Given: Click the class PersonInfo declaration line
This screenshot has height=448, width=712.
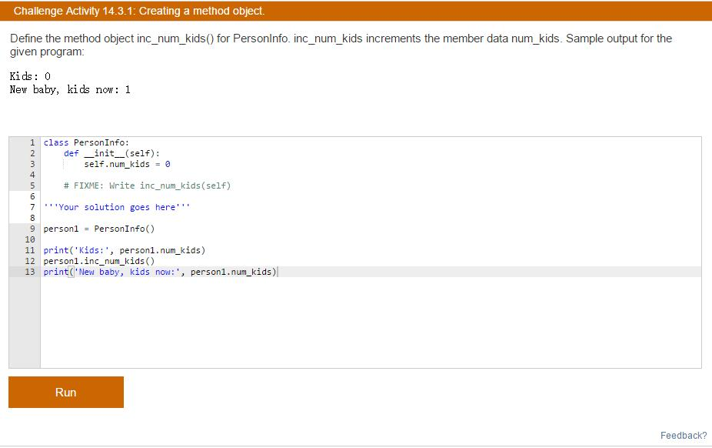Looking at the screenshot, I should point(86,142).
